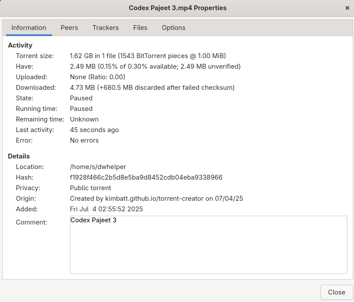Click the Torrent size value 1.62 GB
The width and height of the screenshot is (354, 302).
click(x=148, y=56)
